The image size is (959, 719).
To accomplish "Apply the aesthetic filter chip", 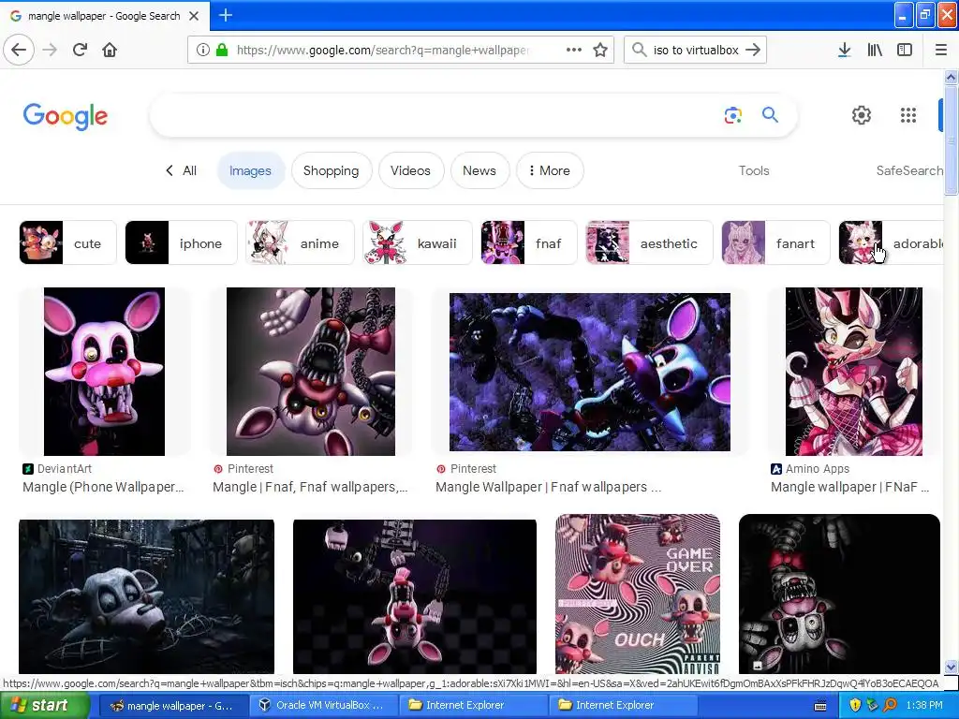I will click(649, 242).
